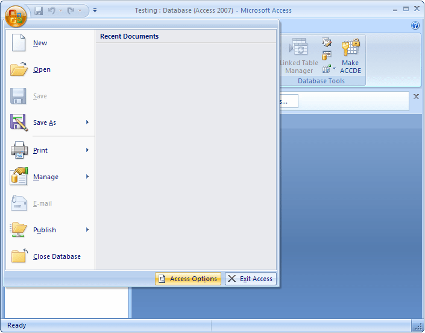
Task: Click the Database Tools group label
Action: (321, 81)
